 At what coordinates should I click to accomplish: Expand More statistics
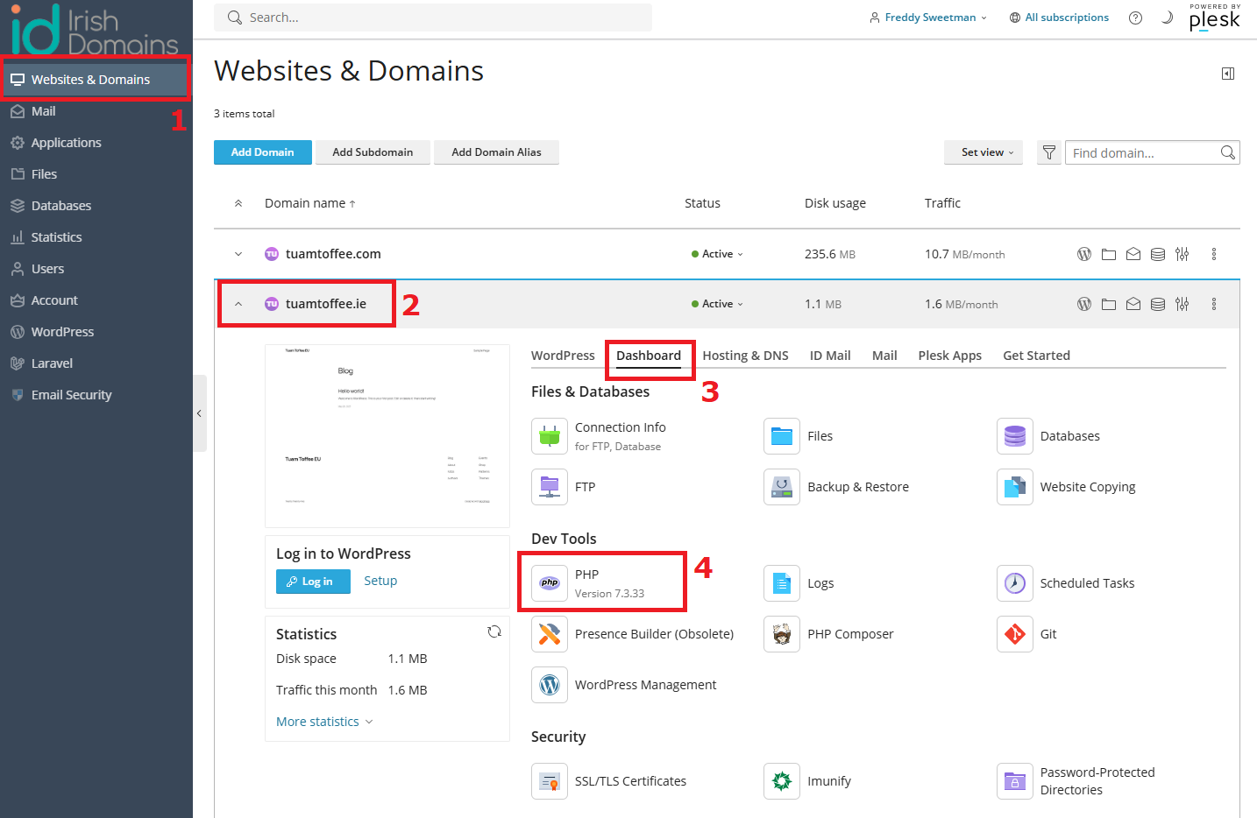tap(324, 722)
